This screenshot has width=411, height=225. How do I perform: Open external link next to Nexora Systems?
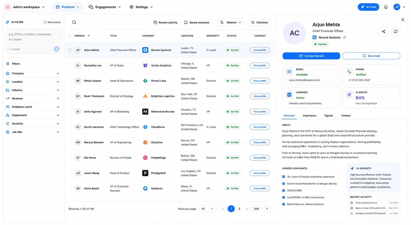(x=344, y=37)
